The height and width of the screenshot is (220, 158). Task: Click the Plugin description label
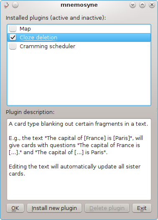(x=30, y=112)
